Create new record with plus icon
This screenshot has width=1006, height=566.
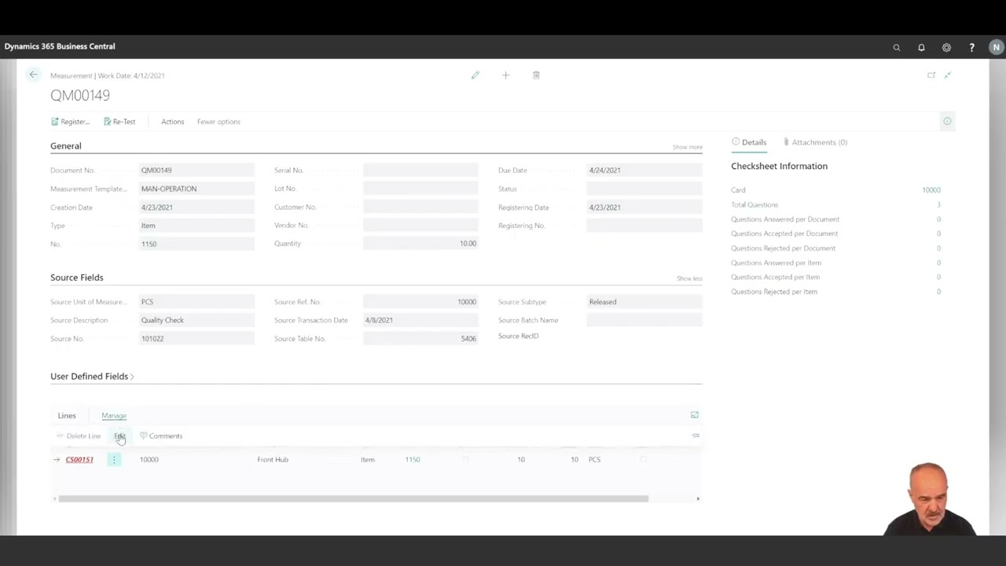pos(505,75)
